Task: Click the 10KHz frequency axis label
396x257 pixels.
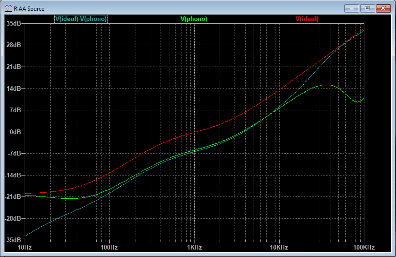Action: tap(279, 247)
